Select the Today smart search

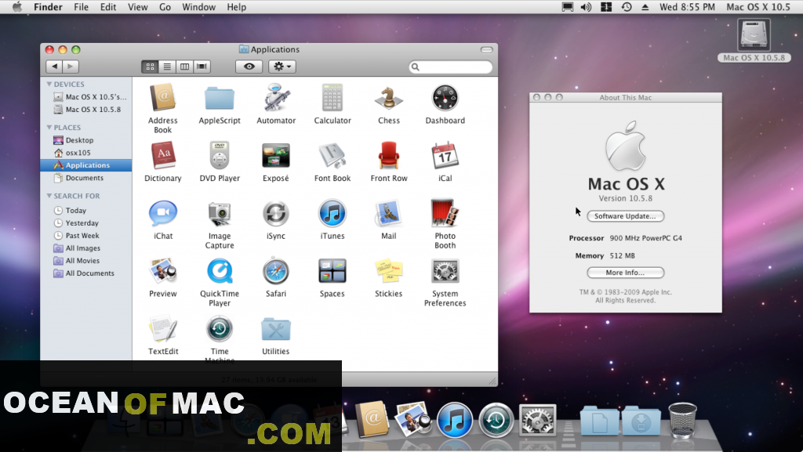86,210
